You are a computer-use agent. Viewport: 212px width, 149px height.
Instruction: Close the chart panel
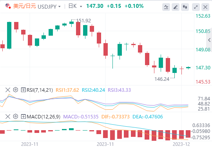pyautogui.click(x=205, y=7)
